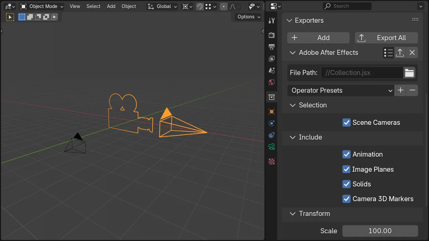Click the Add exporter button
429x241 pixels.
(x=318, y=38)
